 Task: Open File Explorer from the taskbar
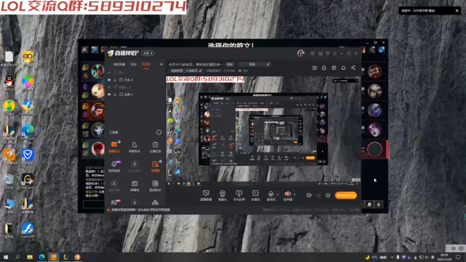click(30, 257)
